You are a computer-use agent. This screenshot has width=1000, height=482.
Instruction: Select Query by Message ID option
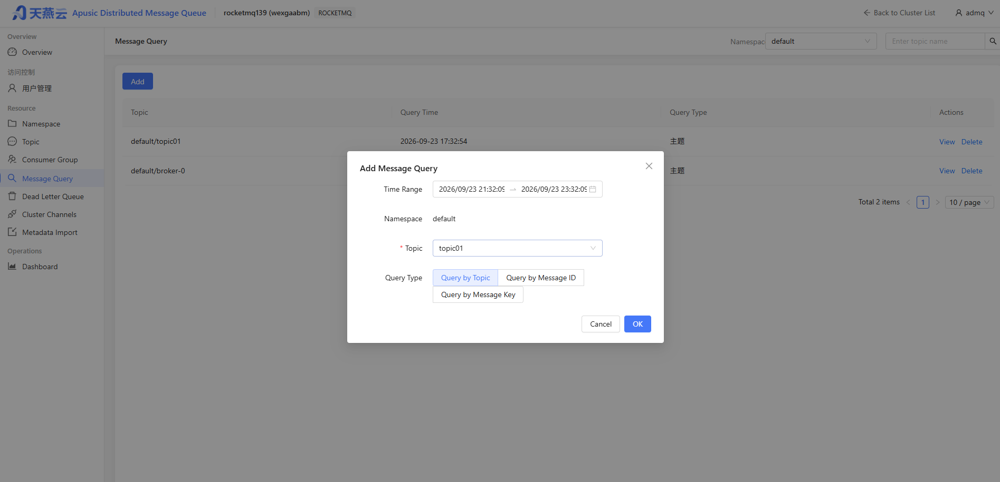point(541,278)
